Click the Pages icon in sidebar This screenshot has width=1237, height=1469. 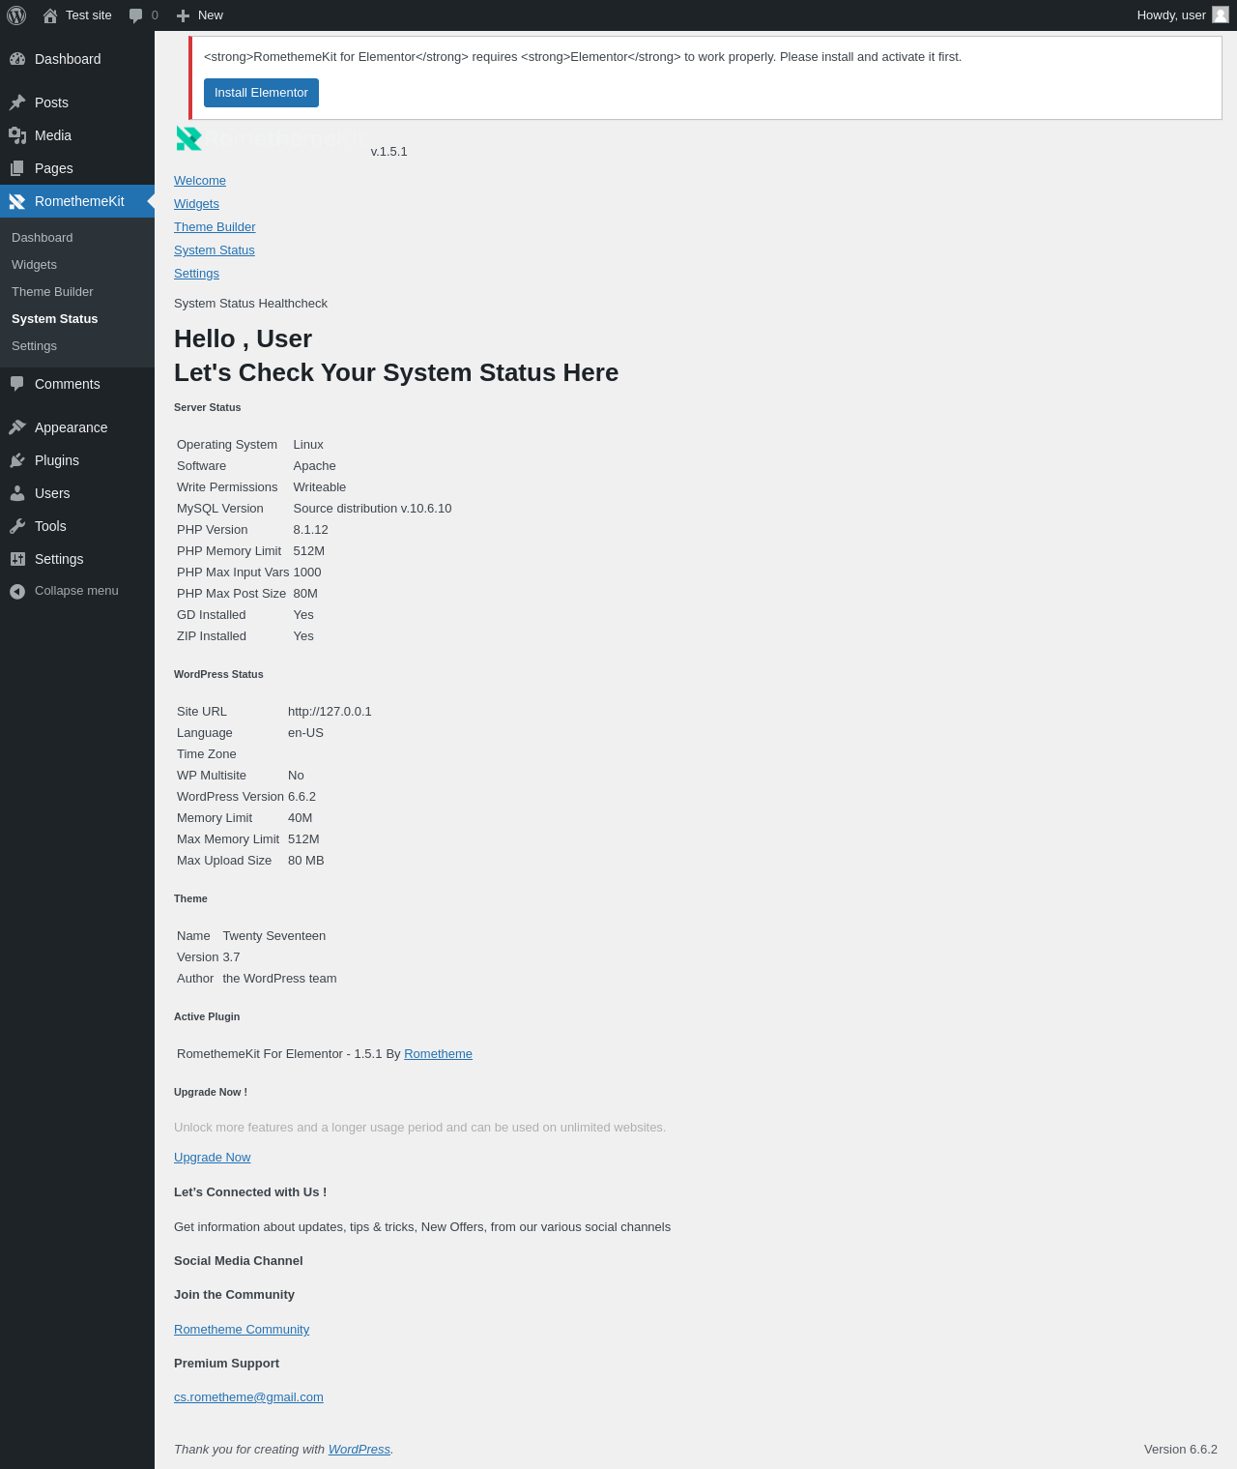(17, 168)
